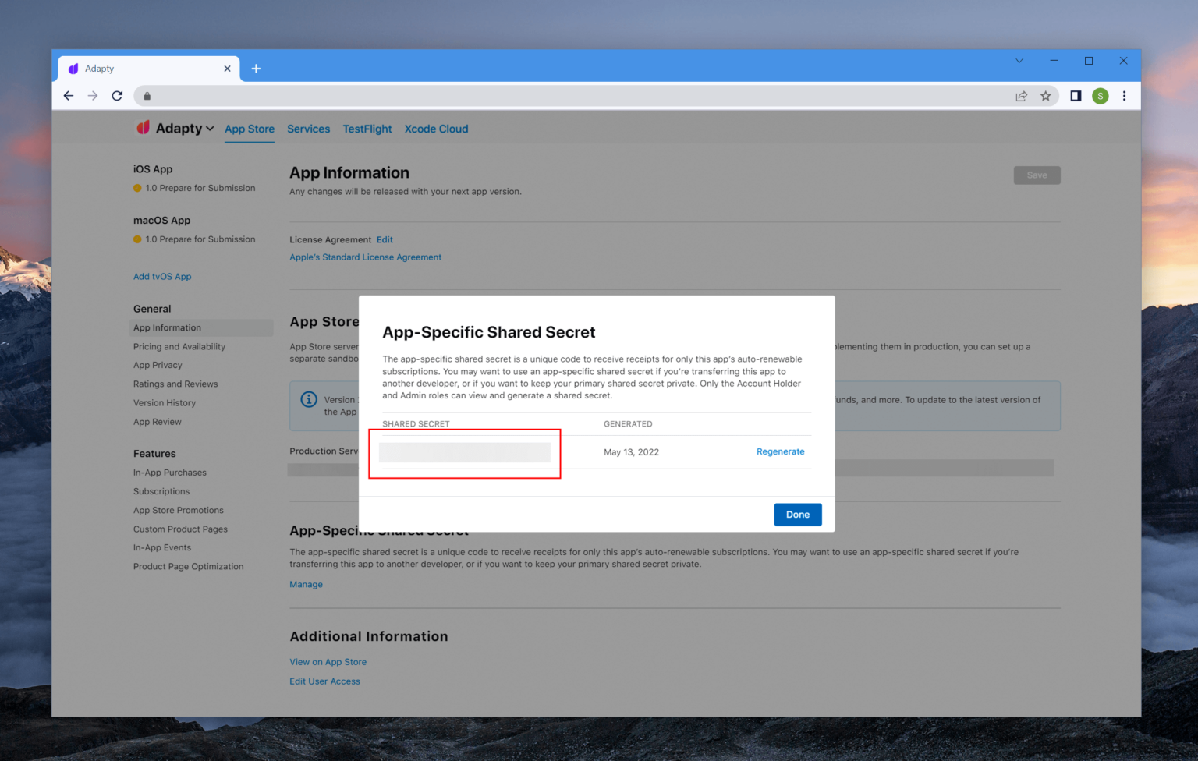Open Subscriptions in the sidebar
The height and width of the screenshot is (761, 1198).
coord(161,491)
